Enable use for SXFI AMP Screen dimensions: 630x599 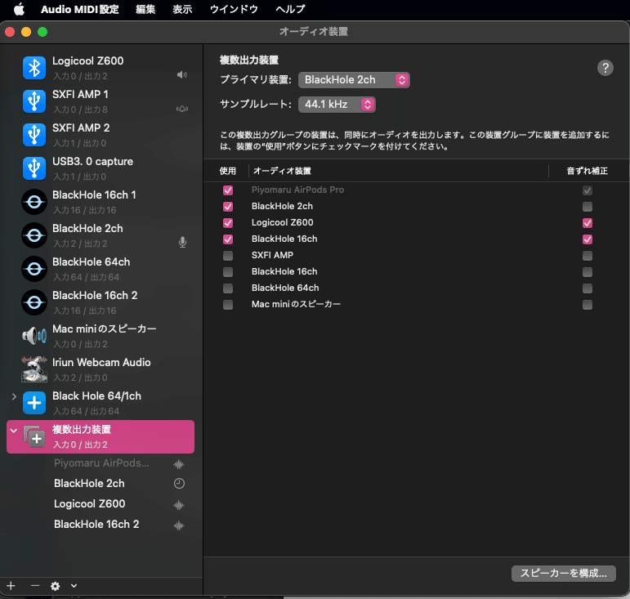pos(228,256)
